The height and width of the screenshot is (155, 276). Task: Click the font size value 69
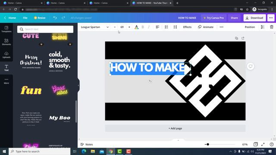tap(122, 27)
